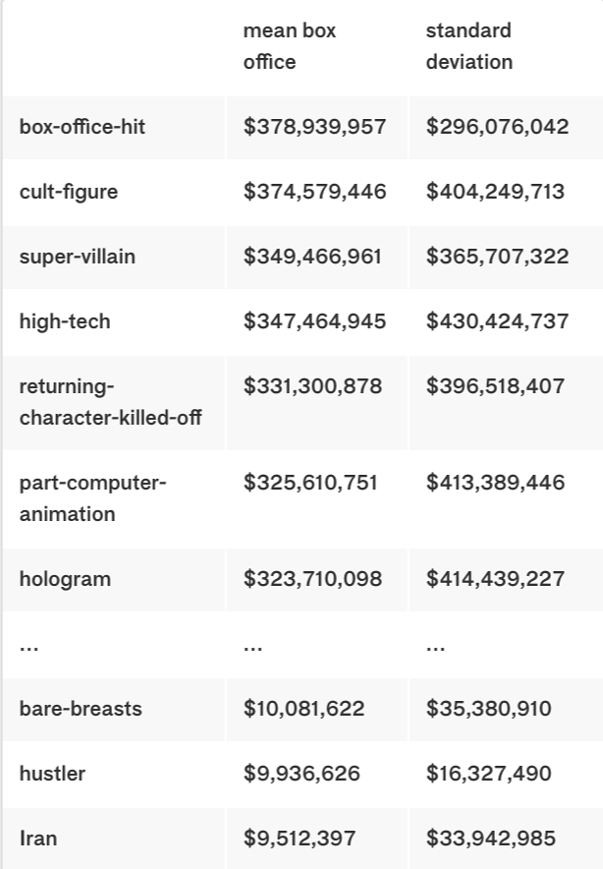603x869 pixels.
Task: Click the $349,466,961 mean box office cell
Action: (x=312, y=257)
